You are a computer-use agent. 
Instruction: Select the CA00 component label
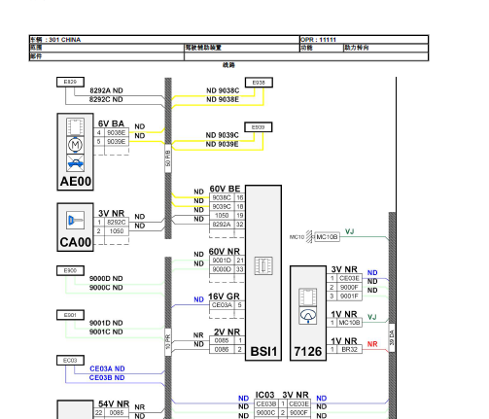76,242
